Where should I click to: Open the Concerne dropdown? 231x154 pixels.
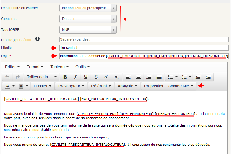[88, 19]
